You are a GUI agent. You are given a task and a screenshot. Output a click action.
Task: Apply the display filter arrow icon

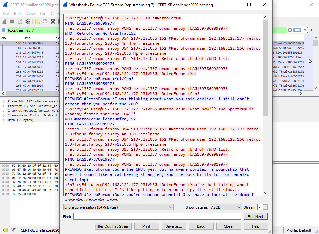[297, 30]
